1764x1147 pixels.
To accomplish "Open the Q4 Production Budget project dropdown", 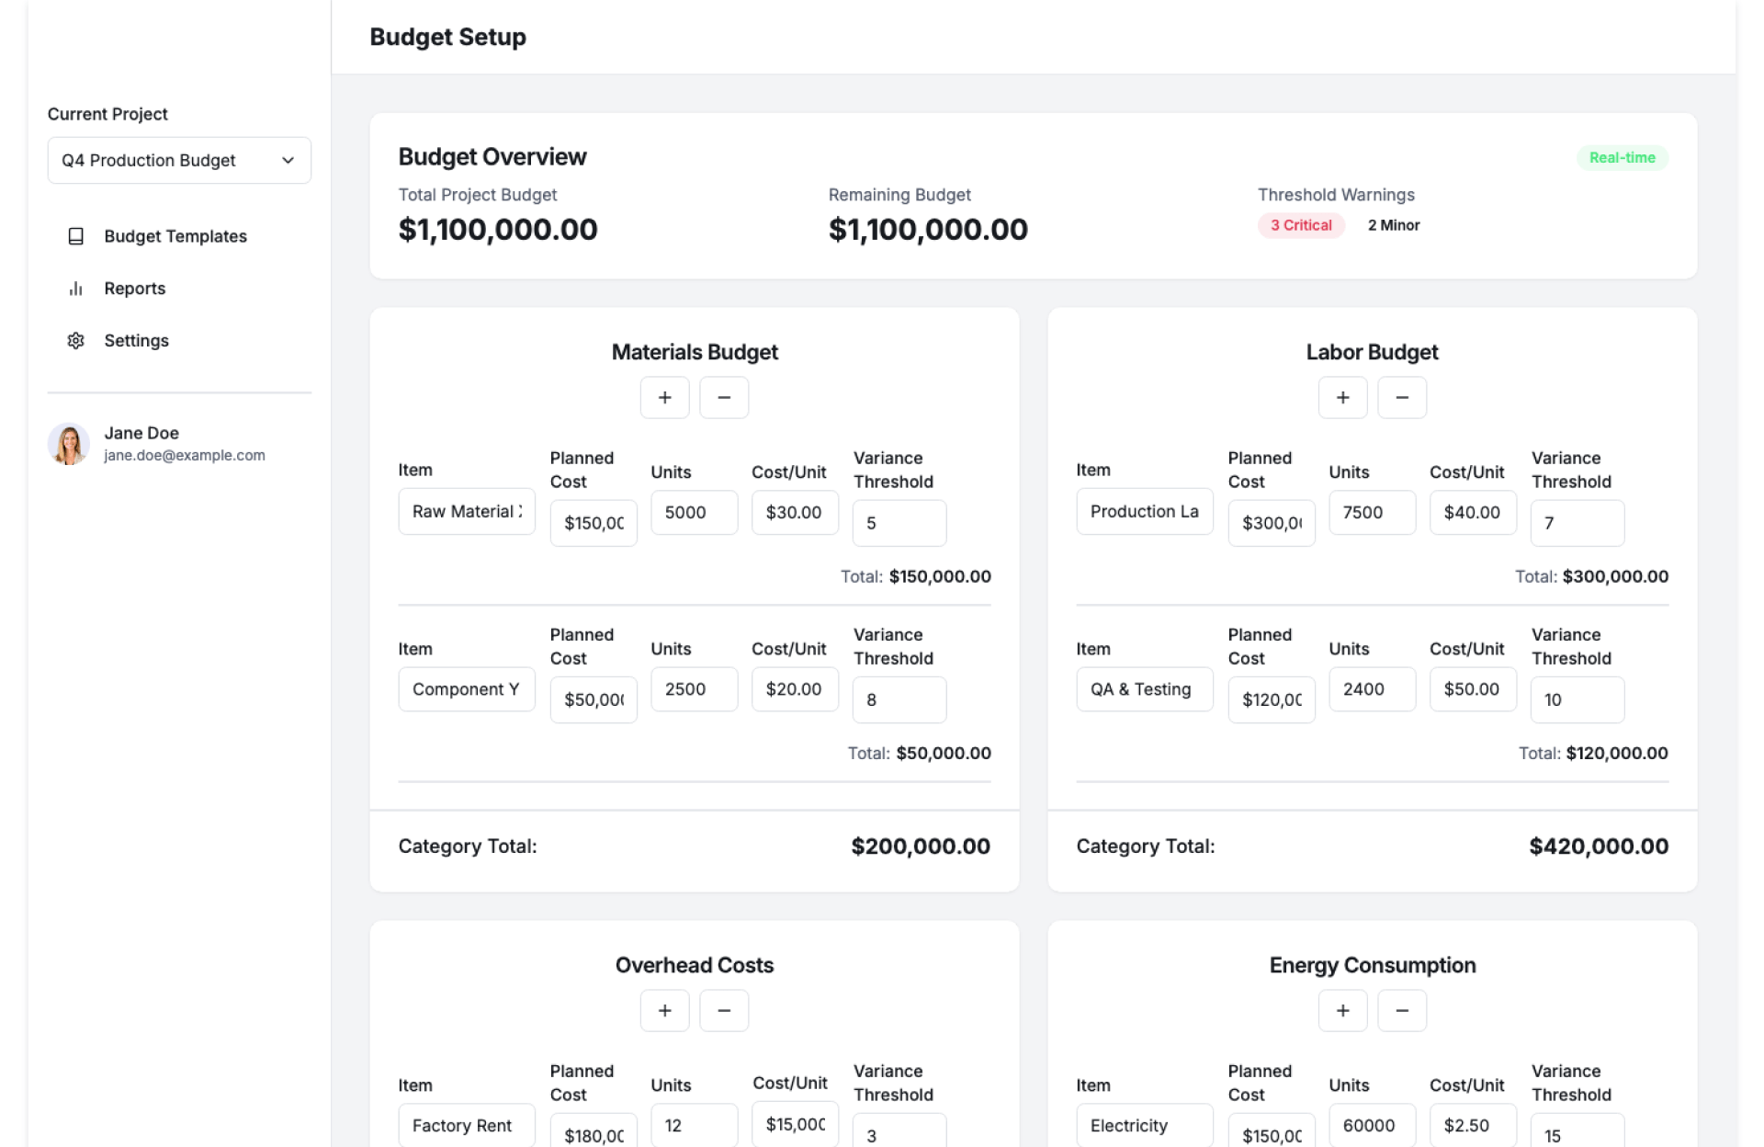I will pos(179,161).
